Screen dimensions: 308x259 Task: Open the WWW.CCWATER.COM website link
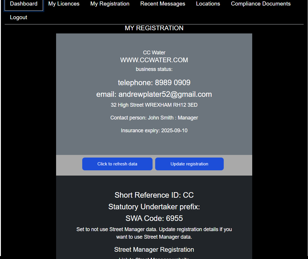[x=154, y=60]
